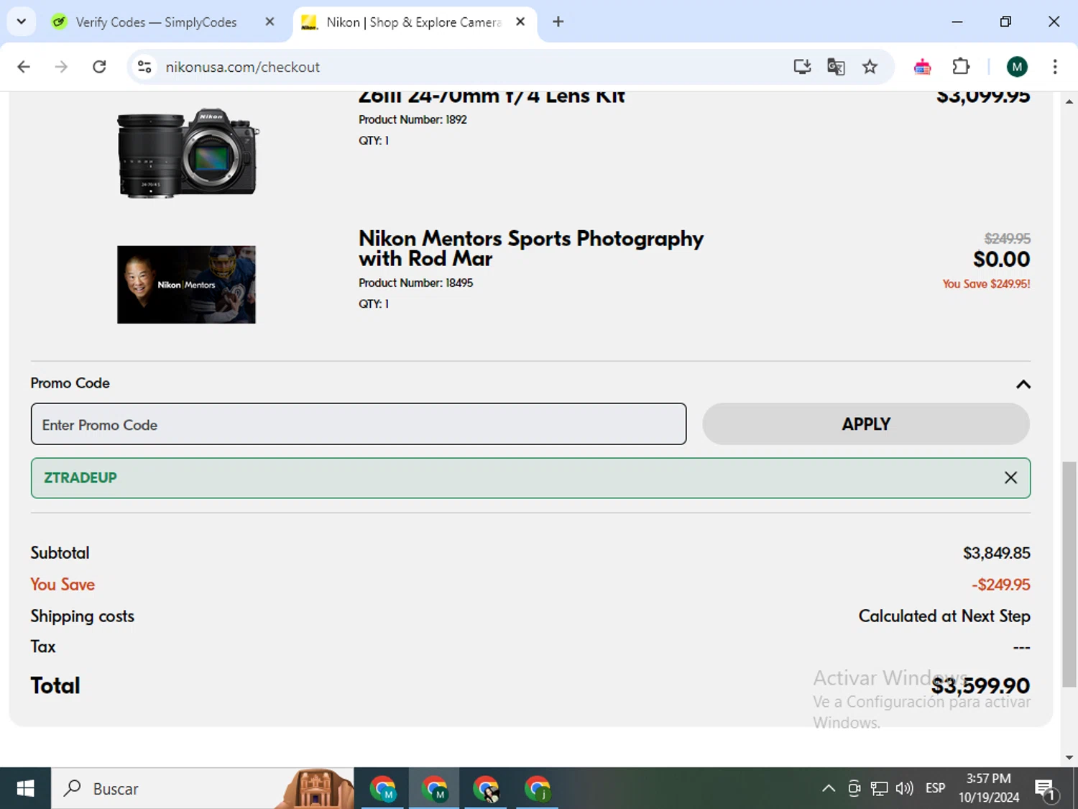Bookmark this page with the star icon
This screenshot has width=1078, height=809.
[870, 67]
